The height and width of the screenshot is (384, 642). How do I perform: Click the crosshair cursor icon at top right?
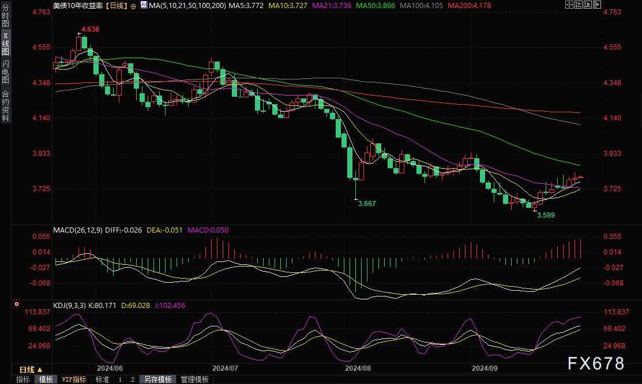(569, 5)
